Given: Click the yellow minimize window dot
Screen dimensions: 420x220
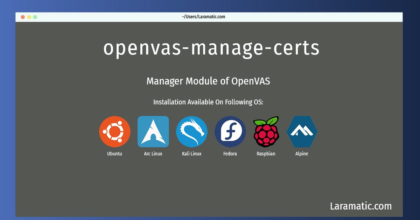Looking at the screenshot, I should click(x=29, y=17).
